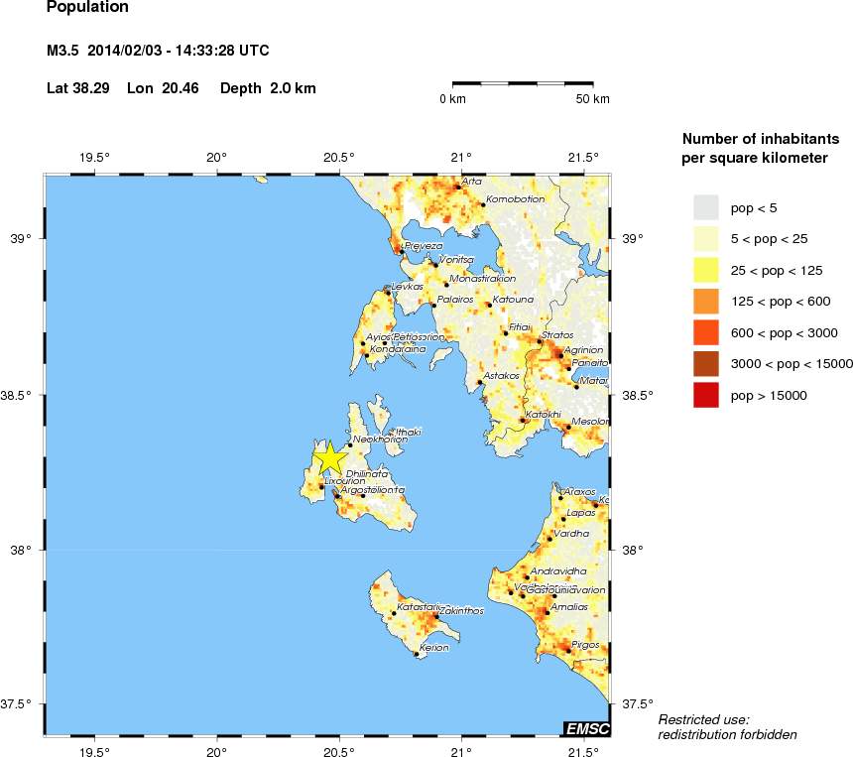Click the gray 'pop < 5' legend swatch
The width and height of the screenshot is (853, 757).
pos(705,207)
